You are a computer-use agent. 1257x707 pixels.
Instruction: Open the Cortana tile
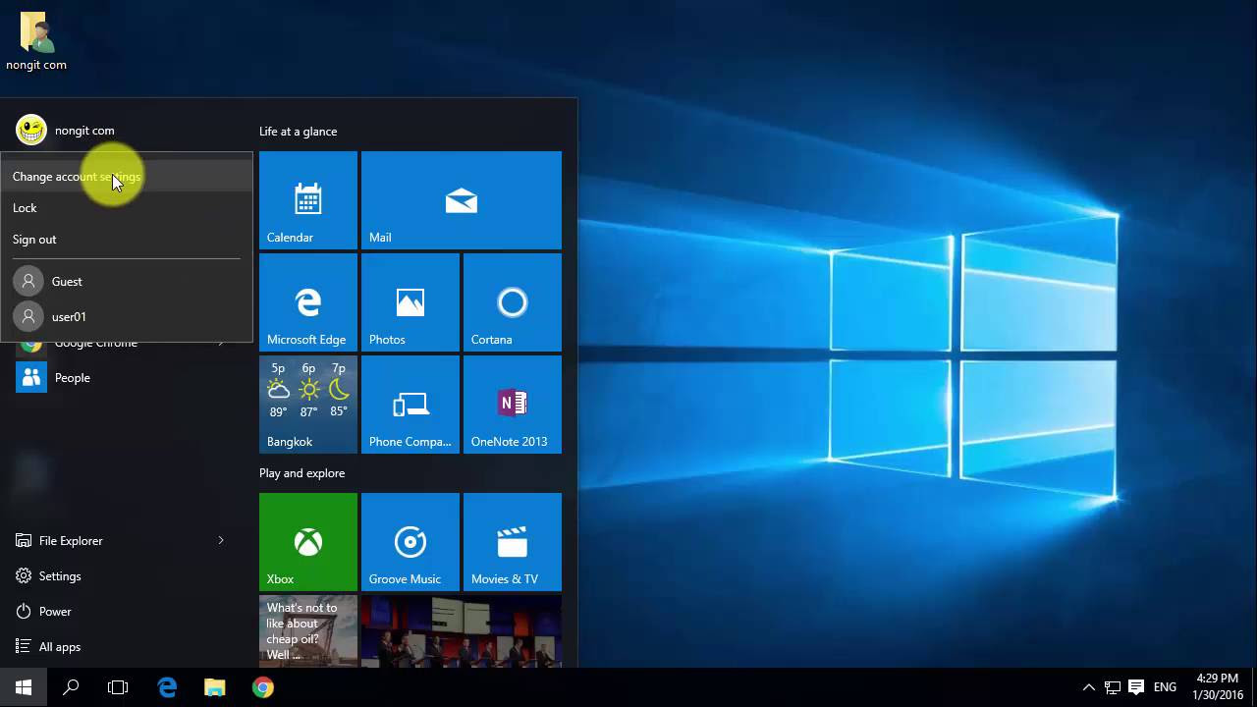click(x=513, y=302)
